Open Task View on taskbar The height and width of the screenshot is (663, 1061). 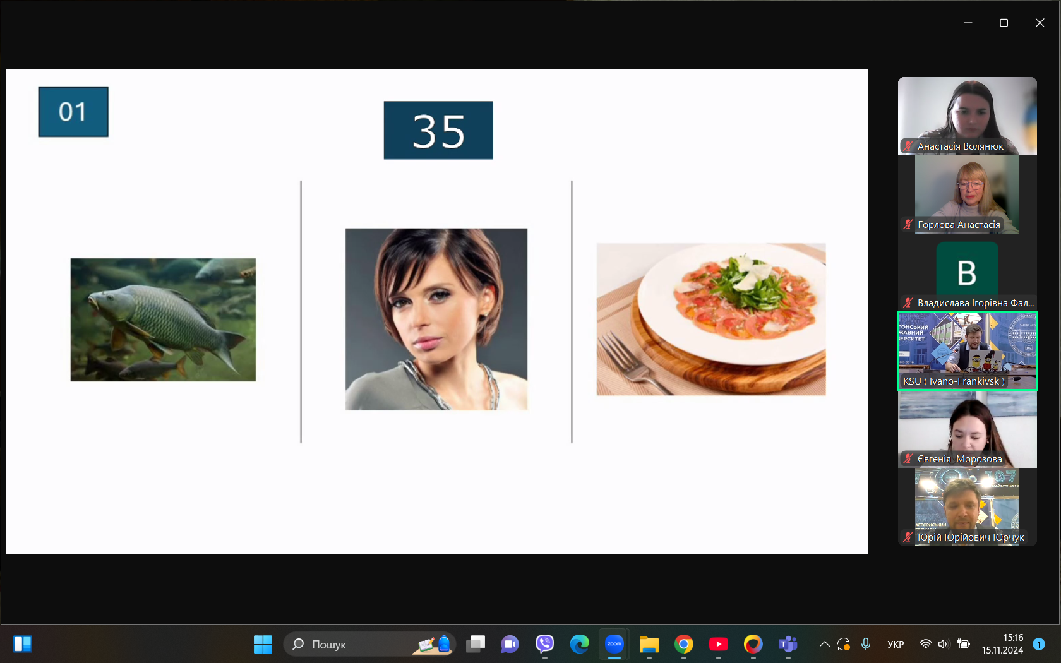point(475,644)
